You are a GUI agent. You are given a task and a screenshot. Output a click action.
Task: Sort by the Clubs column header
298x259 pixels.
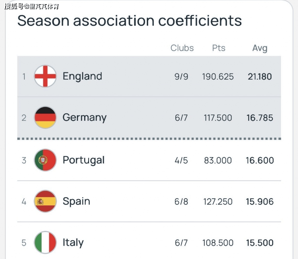[x=182, y=48]
